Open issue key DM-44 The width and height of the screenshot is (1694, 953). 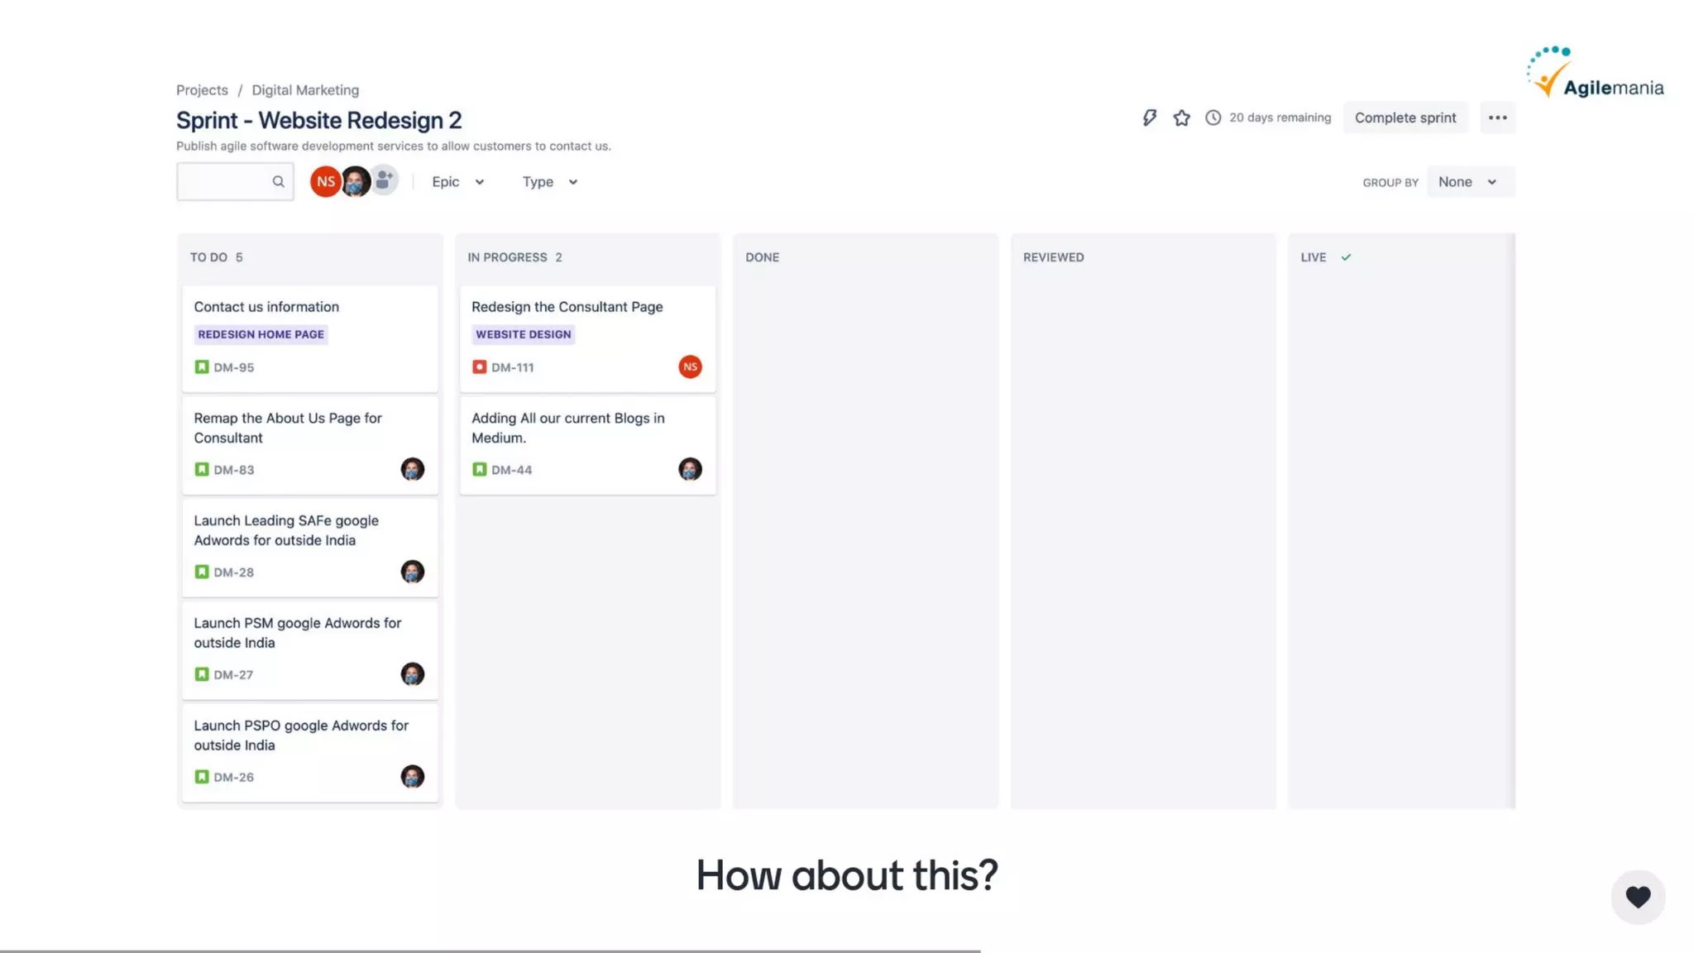[x=511, y=470]
